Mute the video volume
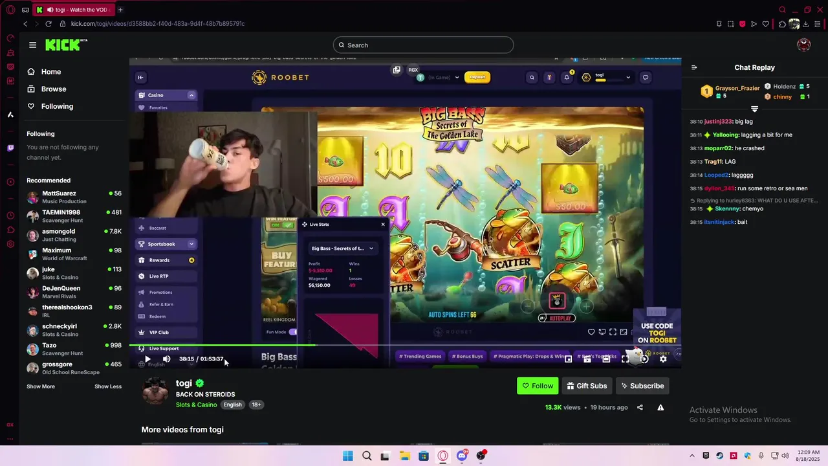 point(166,359)
